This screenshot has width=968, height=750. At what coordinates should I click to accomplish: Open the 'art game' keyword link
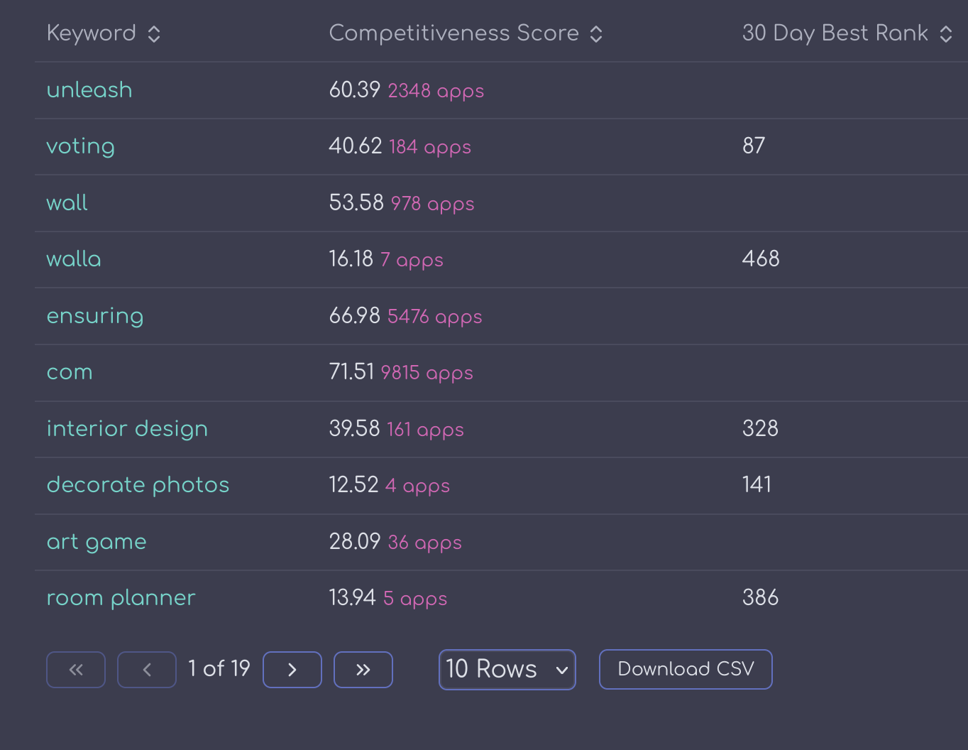97,542
